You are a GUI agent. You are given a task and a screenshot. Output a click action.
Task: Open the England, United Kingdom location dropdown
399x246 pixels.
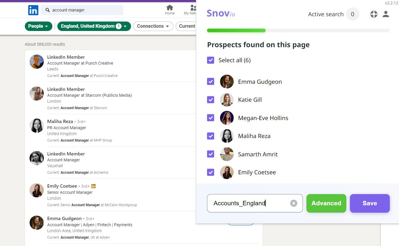click(94, 26)
